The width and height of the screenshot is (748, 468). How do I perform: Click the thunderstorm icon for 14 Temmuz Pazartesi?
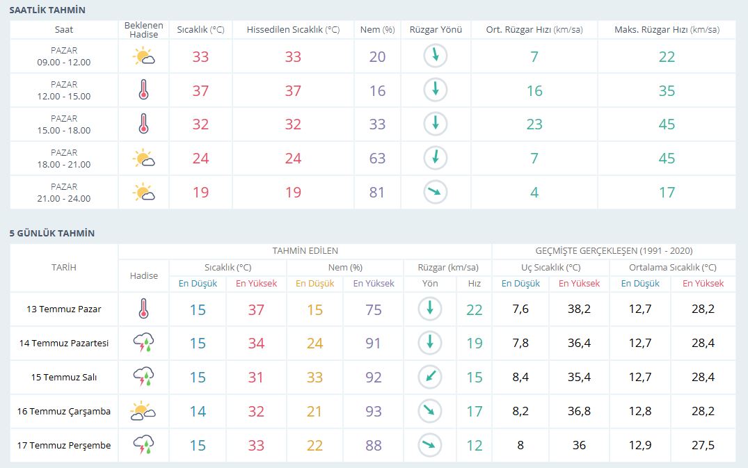(x=144, y=343)
